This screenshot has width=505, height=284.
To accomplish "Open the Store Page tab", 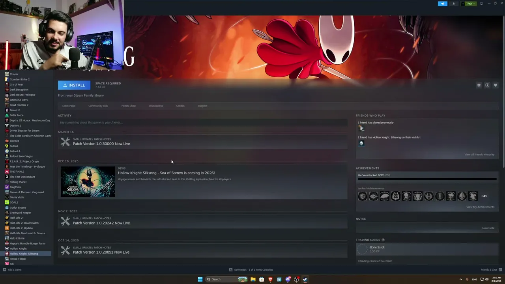I will point(69,106).
